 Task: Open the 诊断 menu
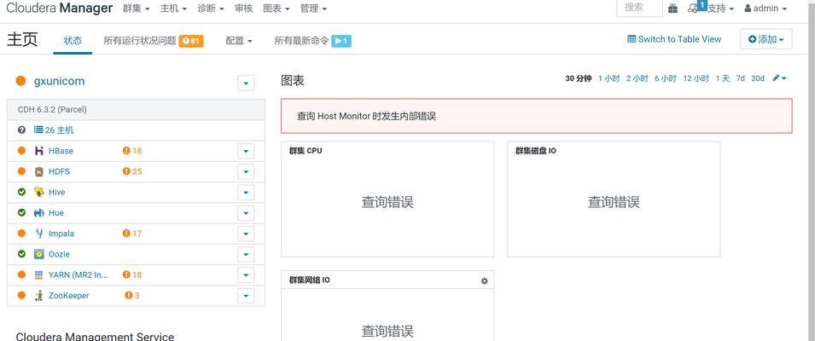pyautogui.click(x=211, y=9)
